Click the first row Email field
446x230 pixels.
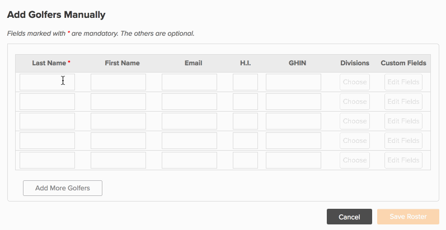pos(190,82)
